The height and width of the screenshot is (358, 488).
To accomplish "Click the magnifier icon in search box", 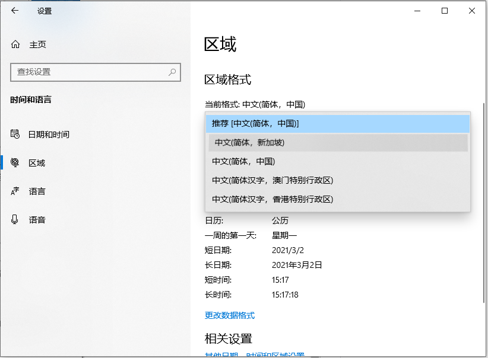I will [x=172, y=72].
